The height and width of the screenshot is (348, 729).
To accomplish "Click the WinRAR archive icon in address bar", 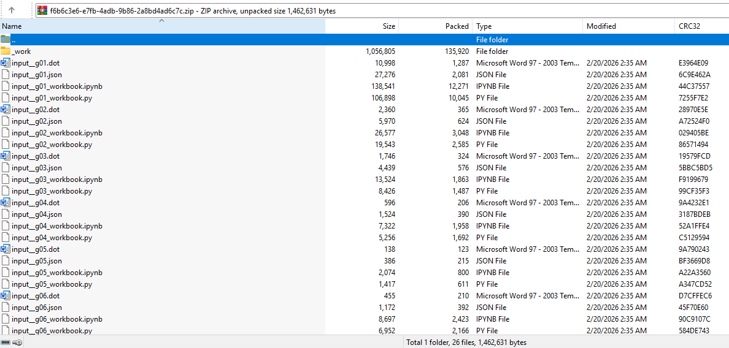I will pos(42,10).
